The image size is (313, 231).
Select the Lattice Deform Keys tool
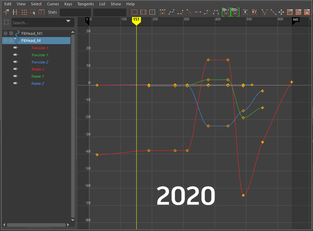tap(24, 12)
